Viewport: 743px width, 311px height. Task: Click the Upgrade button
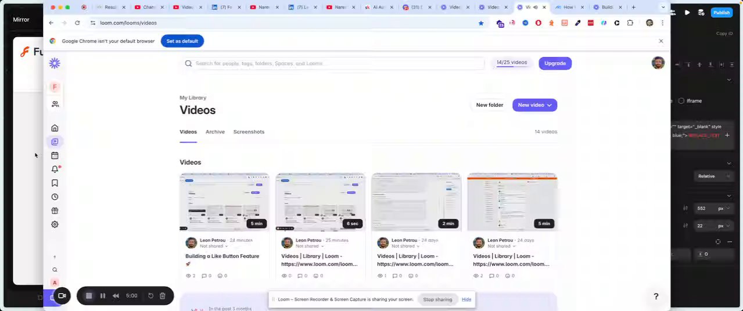tap(555, 63)
